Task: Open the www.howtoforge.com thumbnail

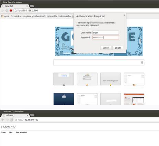Action: pos(111,79)
